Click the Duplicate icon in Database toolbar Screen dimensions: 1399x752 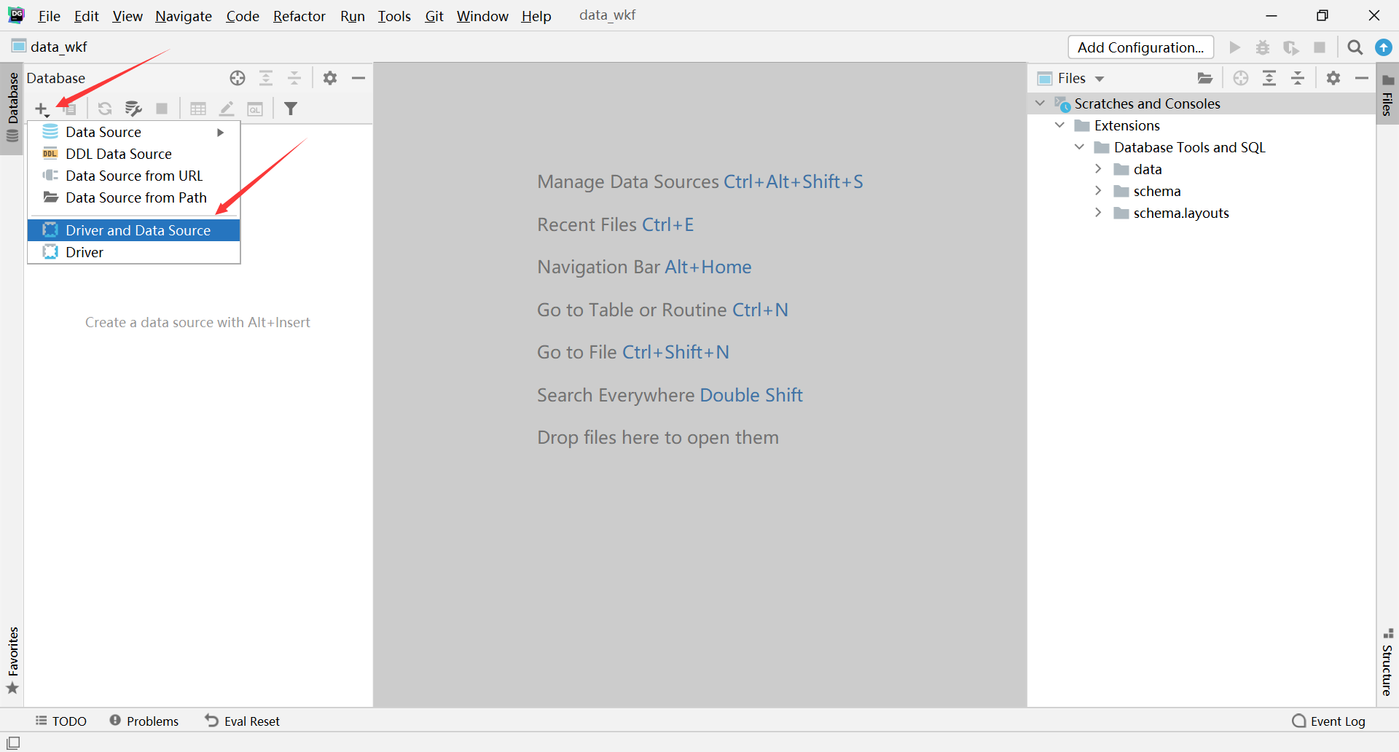point(70,109)
